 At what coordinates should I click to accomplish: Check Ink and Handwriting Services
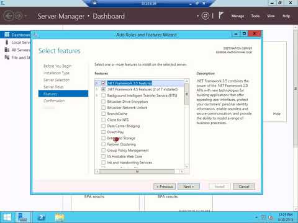coord(104,162)
